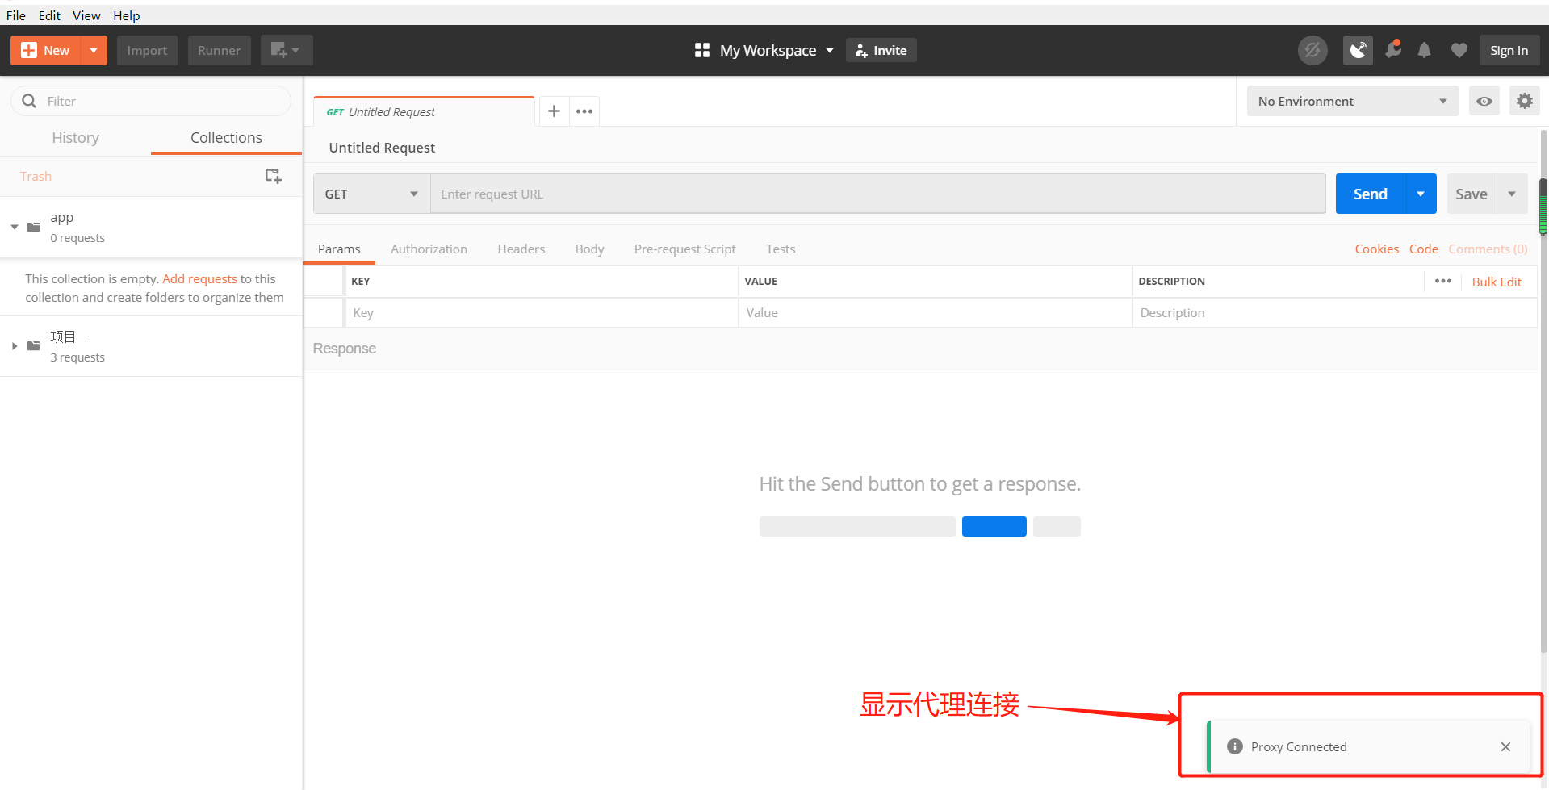Click the Key parameter field

542,313
